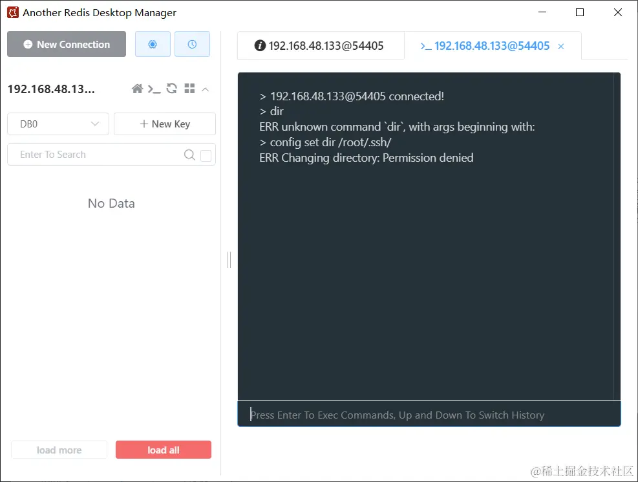Open the DB0 database dropdown
The image size is (638, 482).
pyautogui.click(x=58, y=124)
